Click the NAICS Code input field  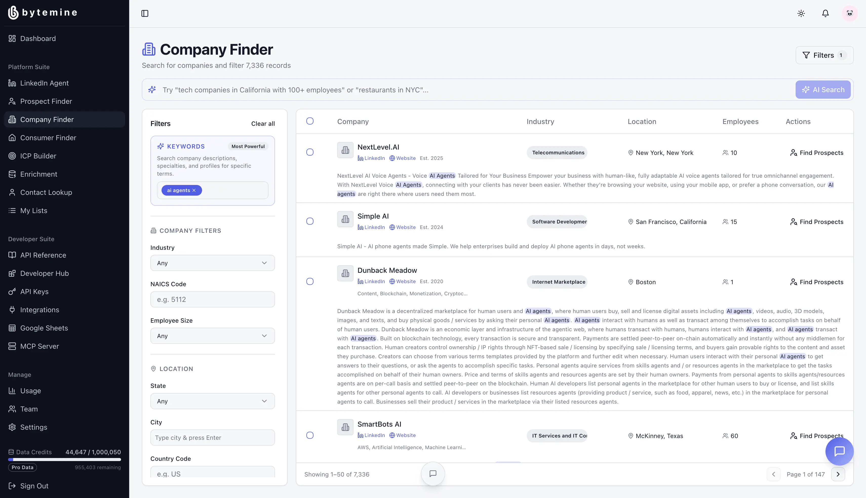(212, 299)
